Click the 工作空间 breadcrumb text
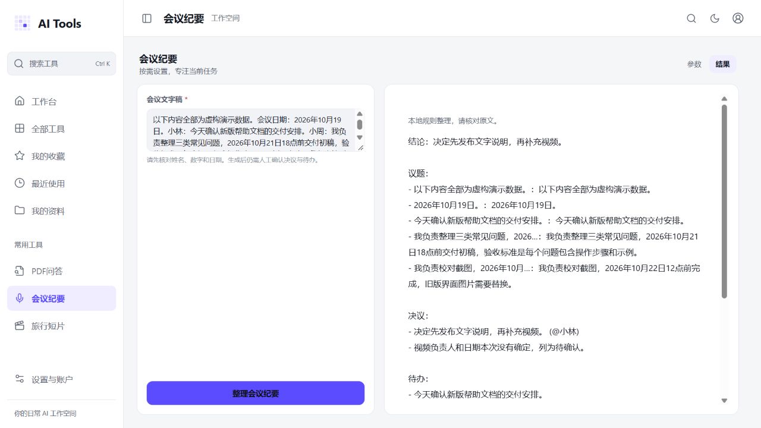 (x=225, y=18)
